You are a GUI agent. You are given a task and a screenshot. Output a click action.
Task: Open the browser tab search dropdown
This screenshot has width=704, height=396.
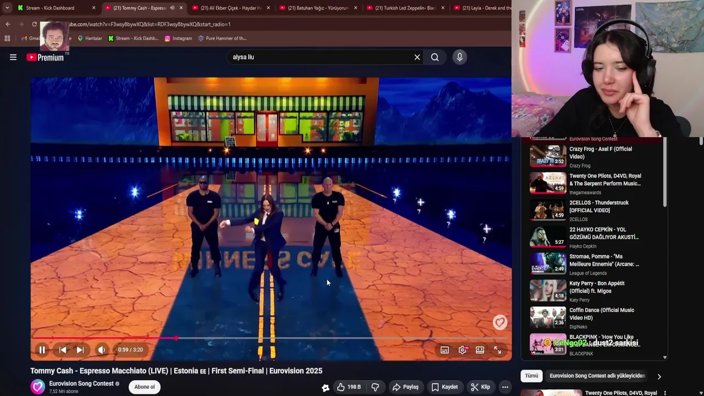7,8
